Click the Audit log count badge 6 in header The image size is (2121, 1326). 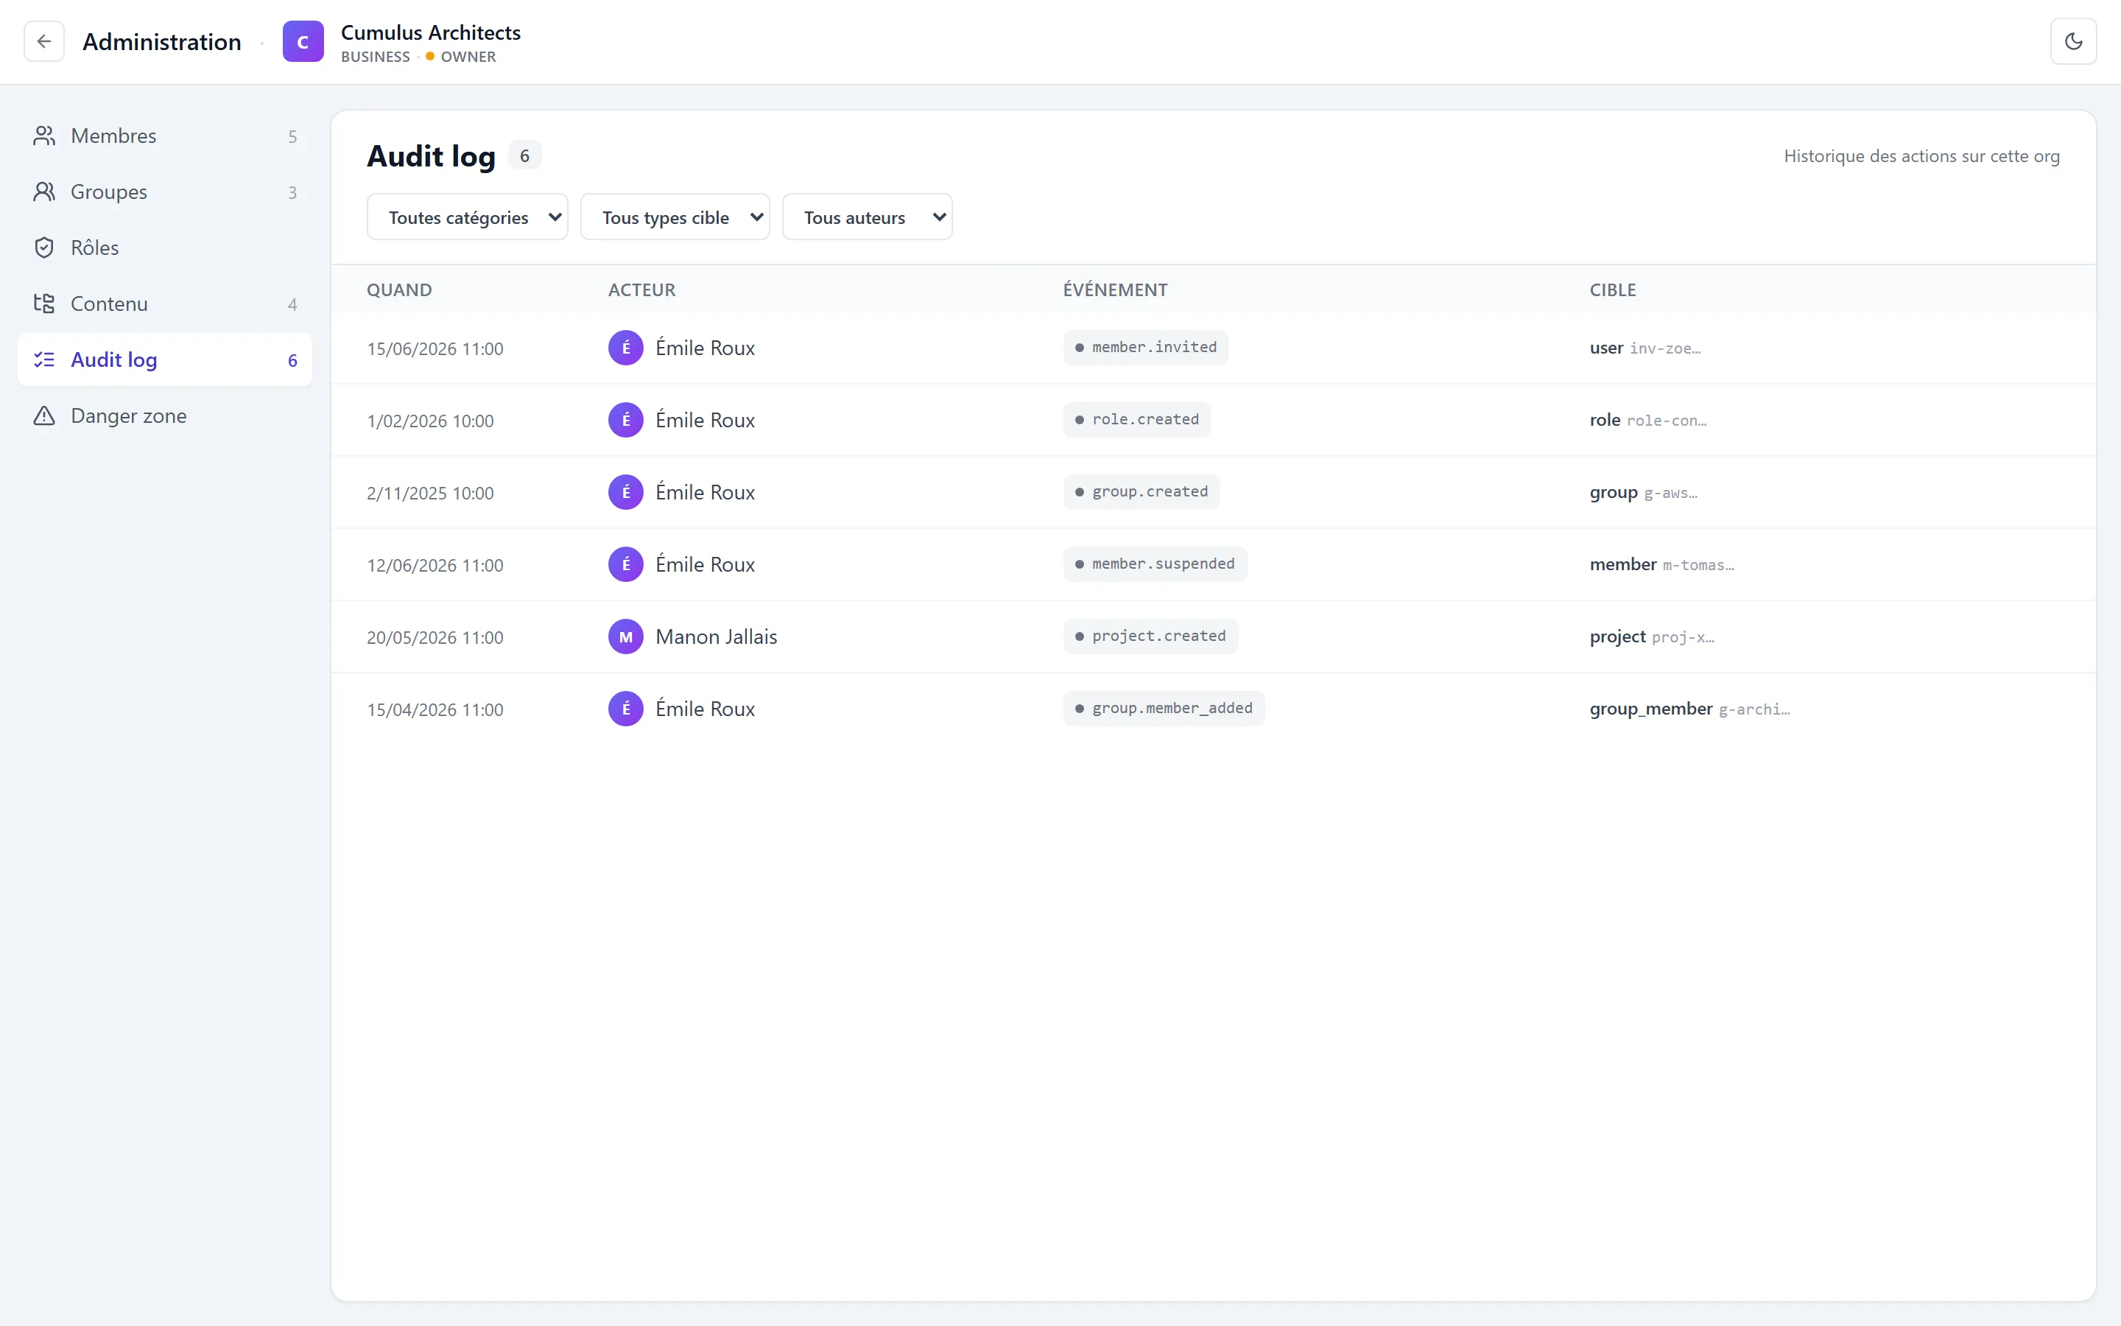pyautogui.click(x=525, y=156)
